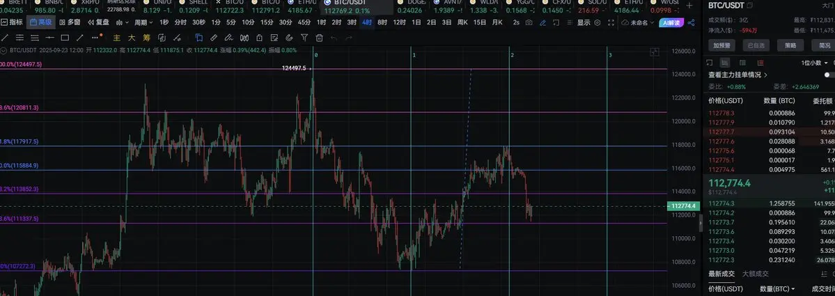Click the 复盘 replay button
835x296 pixels.
tap(98, 22)
